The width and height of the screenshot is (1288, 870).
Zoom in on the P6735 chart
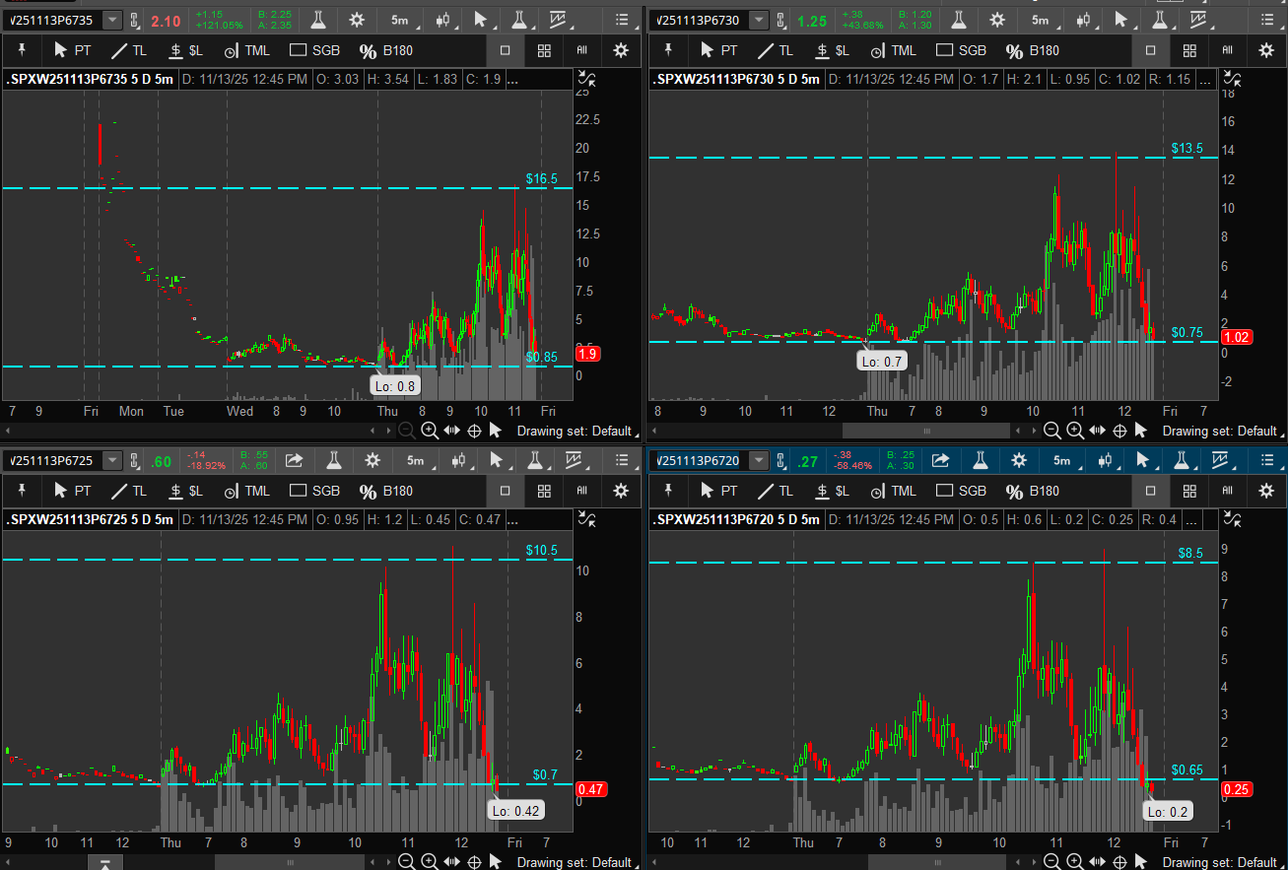(430, 431)
